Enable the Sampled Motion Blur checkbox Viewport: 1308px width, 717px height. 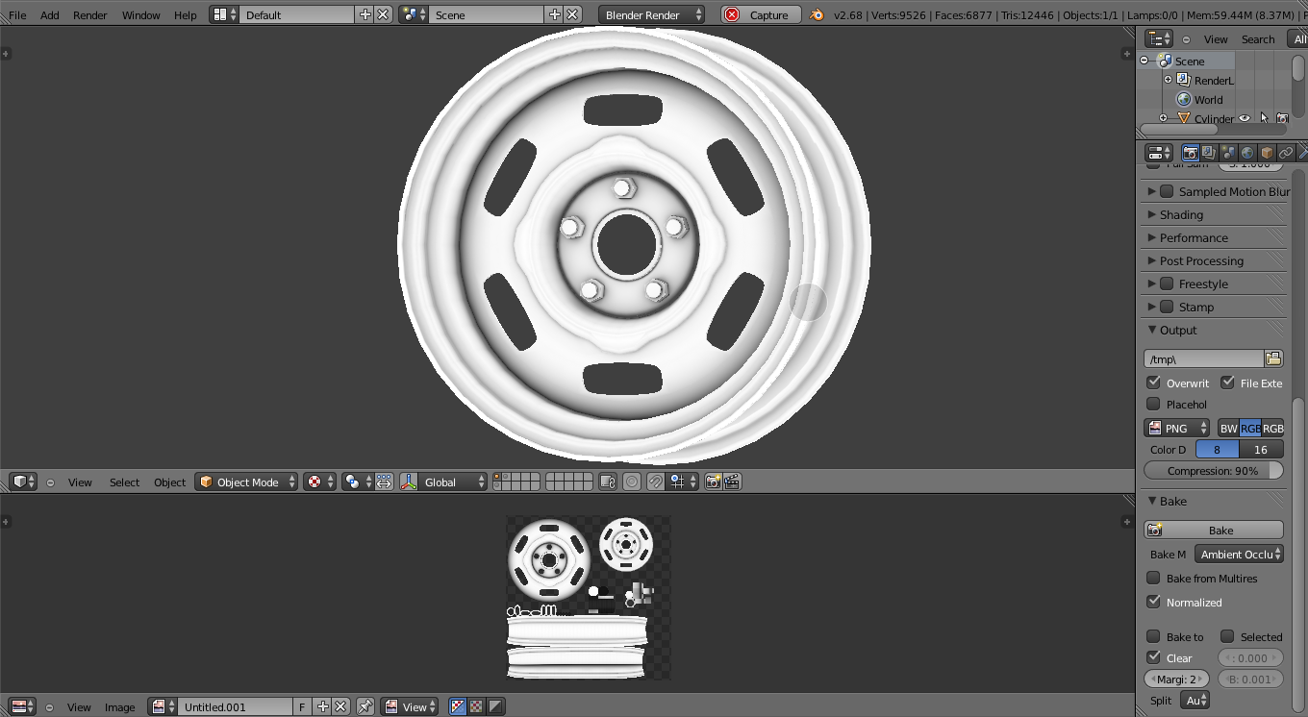tap(1167, 191)
